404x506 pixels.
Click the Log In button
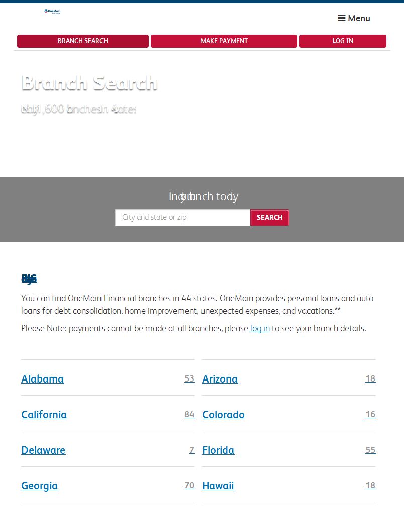343,41
